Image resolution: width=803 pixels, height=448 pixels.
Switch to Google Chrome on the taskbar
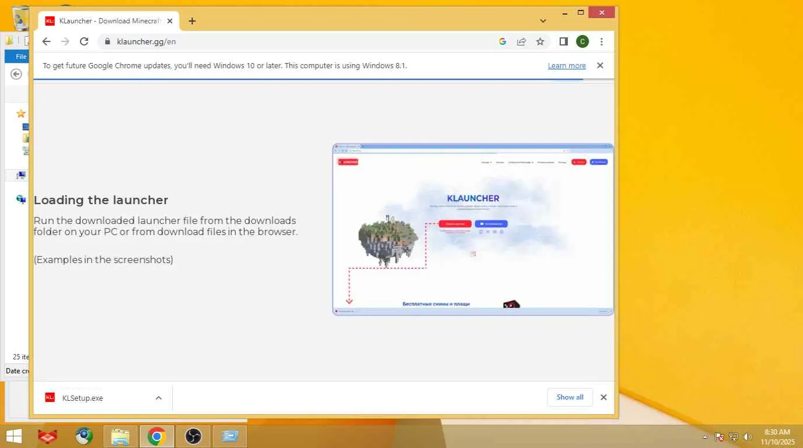156,436
